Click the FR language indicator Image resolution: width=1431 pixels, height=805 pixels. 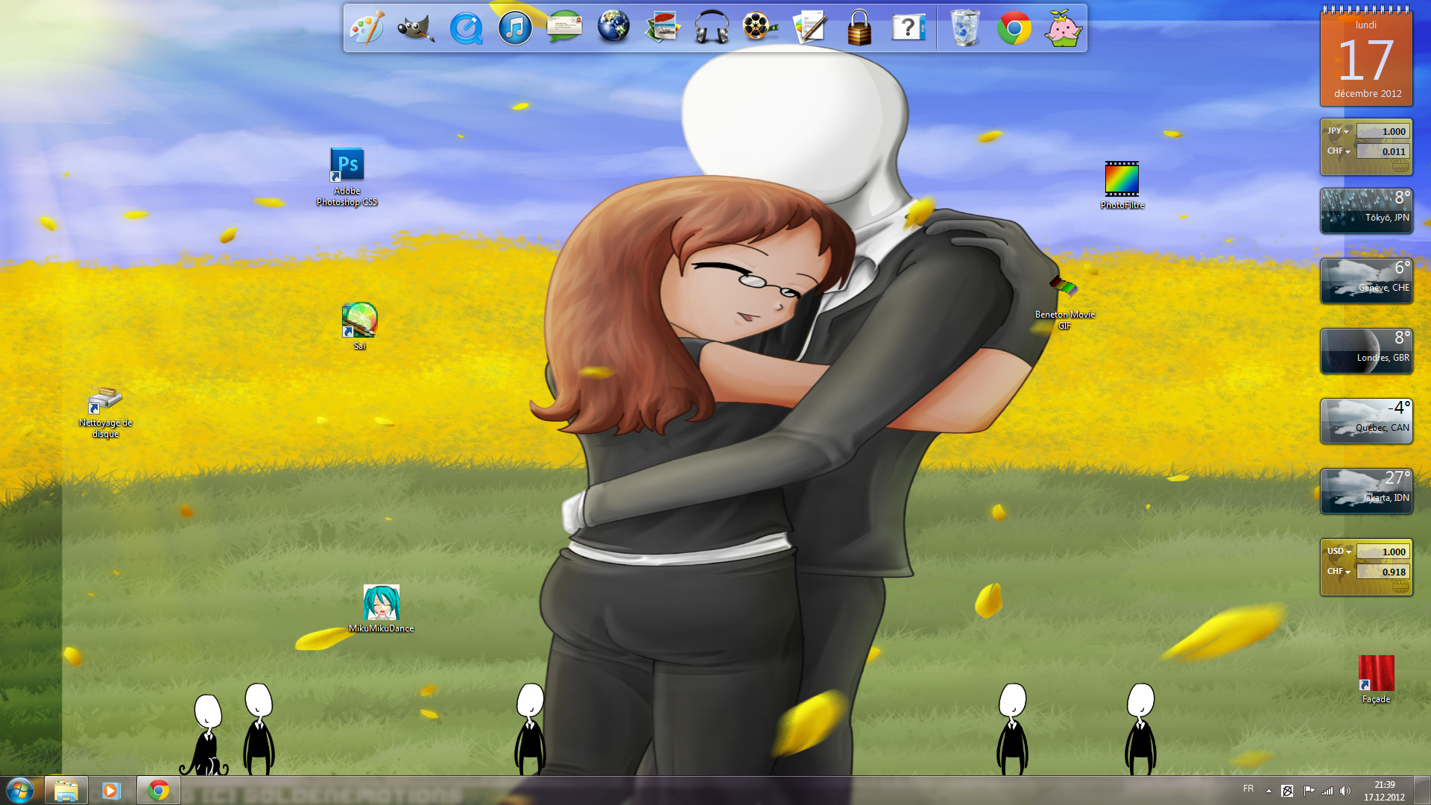click(x=1248, y=789)
